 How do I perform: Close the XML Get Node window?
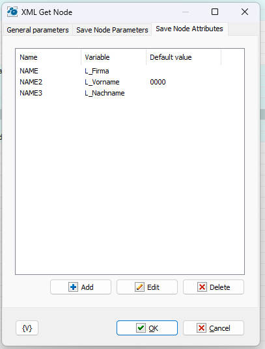(x=245, y=12)
